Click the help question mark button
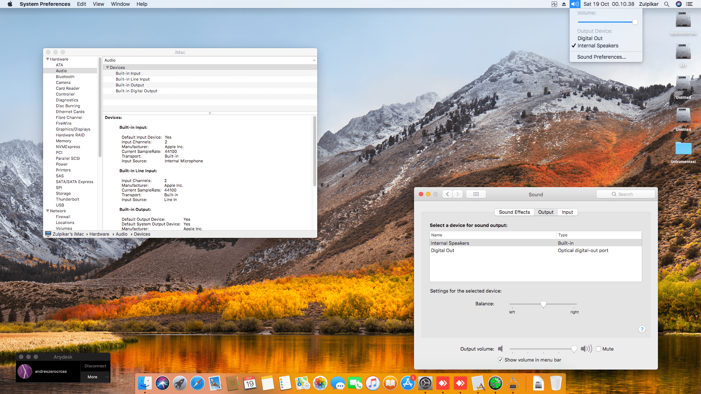 642,329
